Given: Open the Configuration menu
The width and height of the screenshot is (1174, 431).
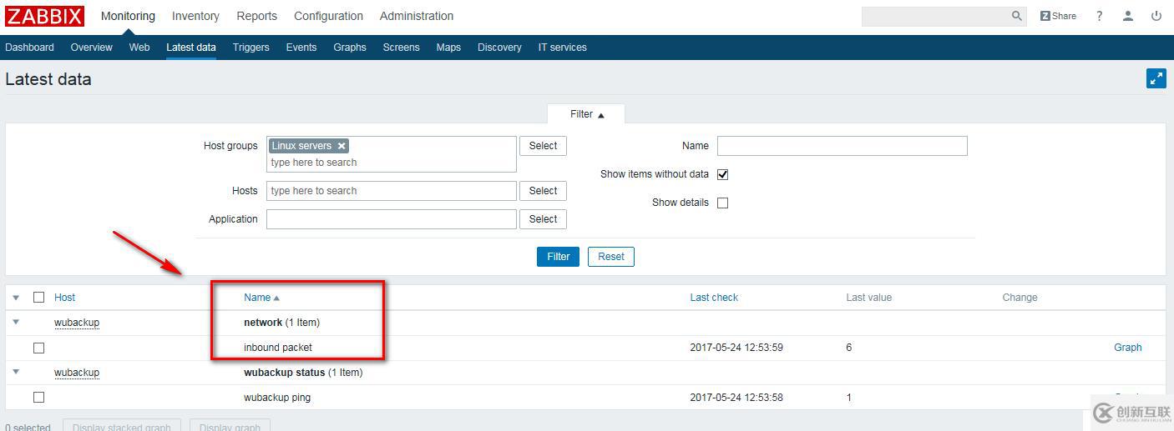Looking at the screenshot, I should point(328,16).
